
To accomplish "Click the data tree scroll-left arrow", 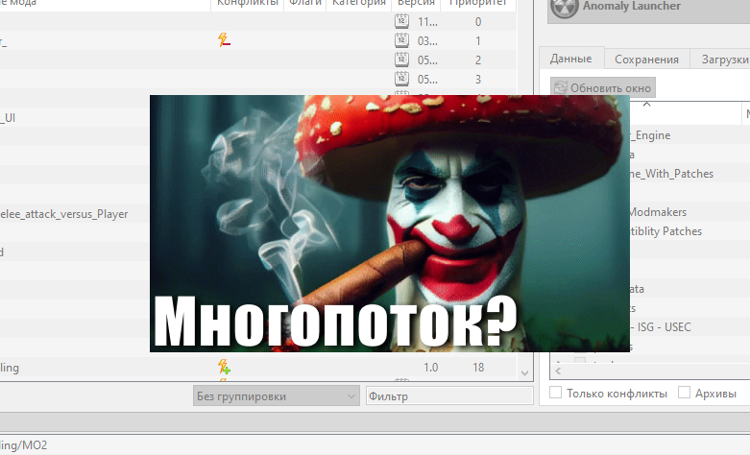I will coord(558,371).
